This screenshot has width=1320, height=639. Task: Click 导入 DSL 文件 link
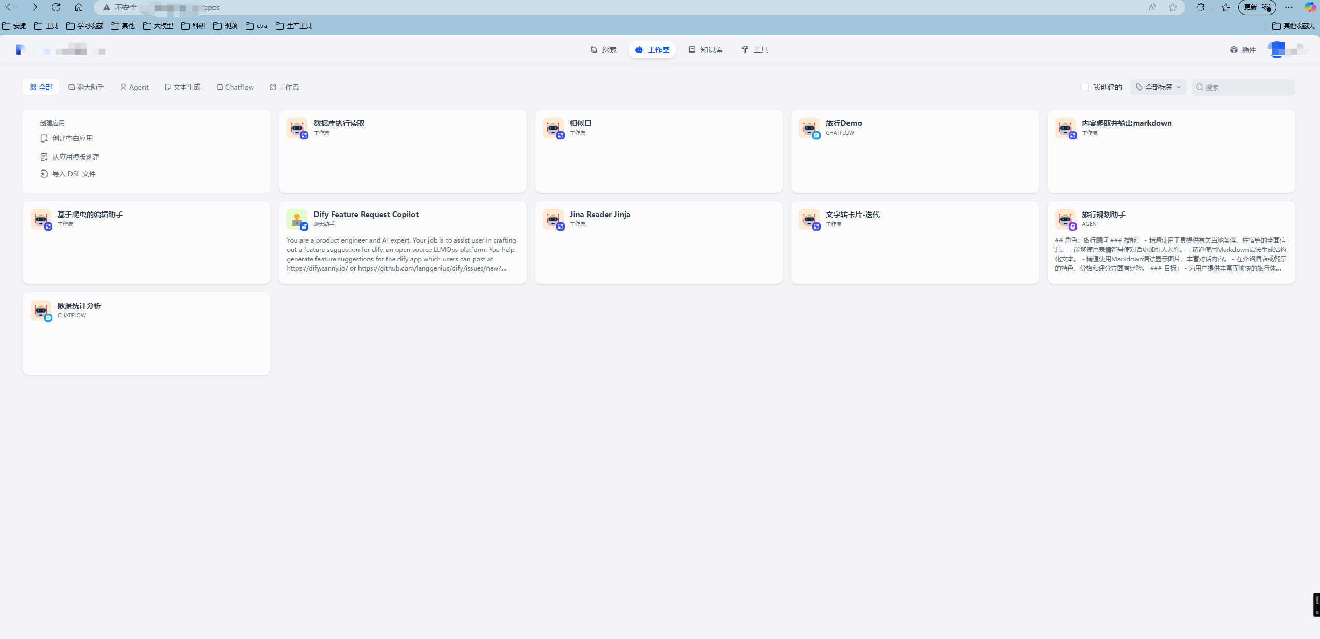click(x=74, y=174)
